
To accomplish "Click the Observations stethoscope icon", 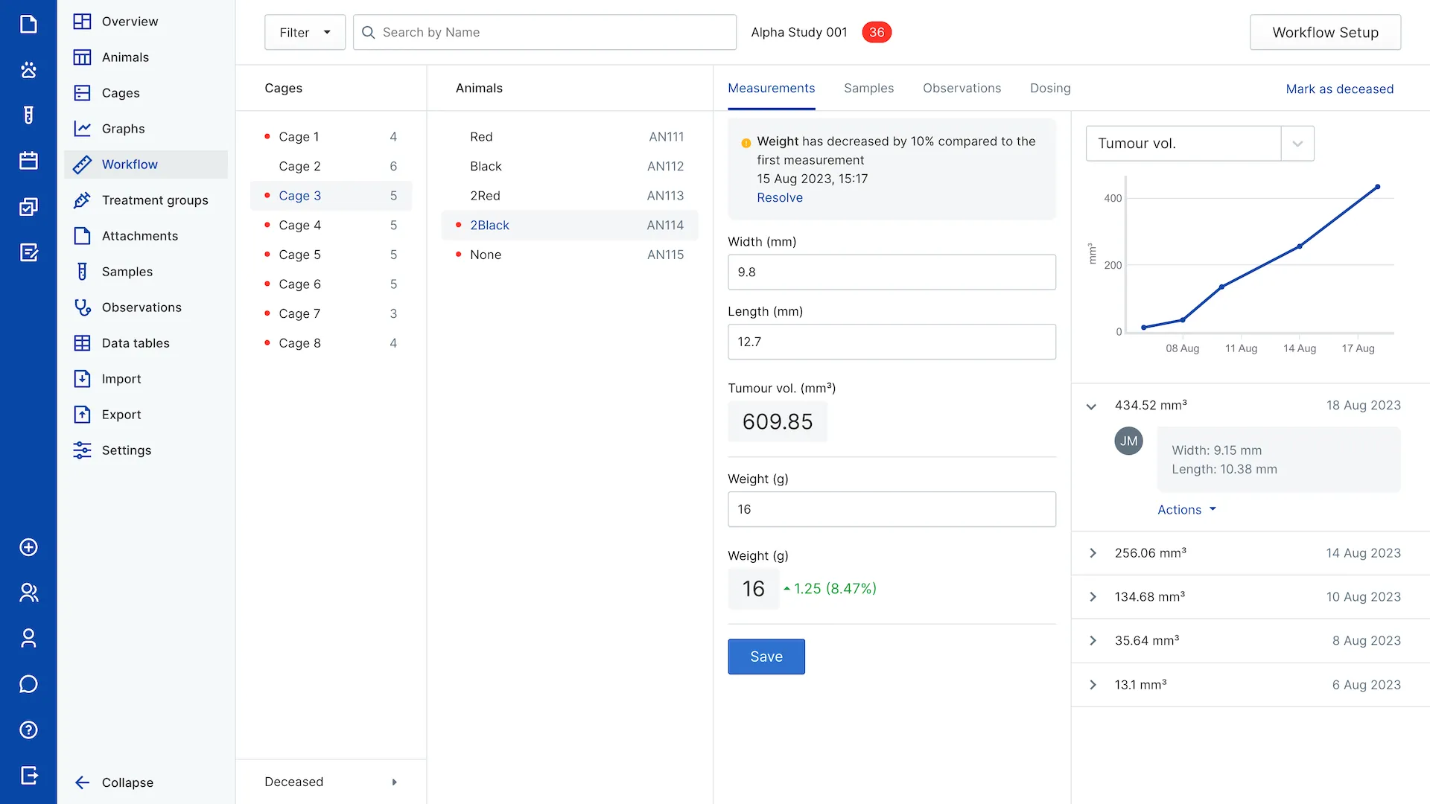I will 82,307.
